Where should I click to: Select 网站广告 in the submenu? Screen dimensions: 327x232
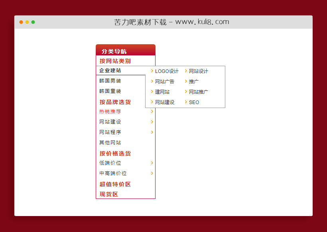click(x=164, y=81)
